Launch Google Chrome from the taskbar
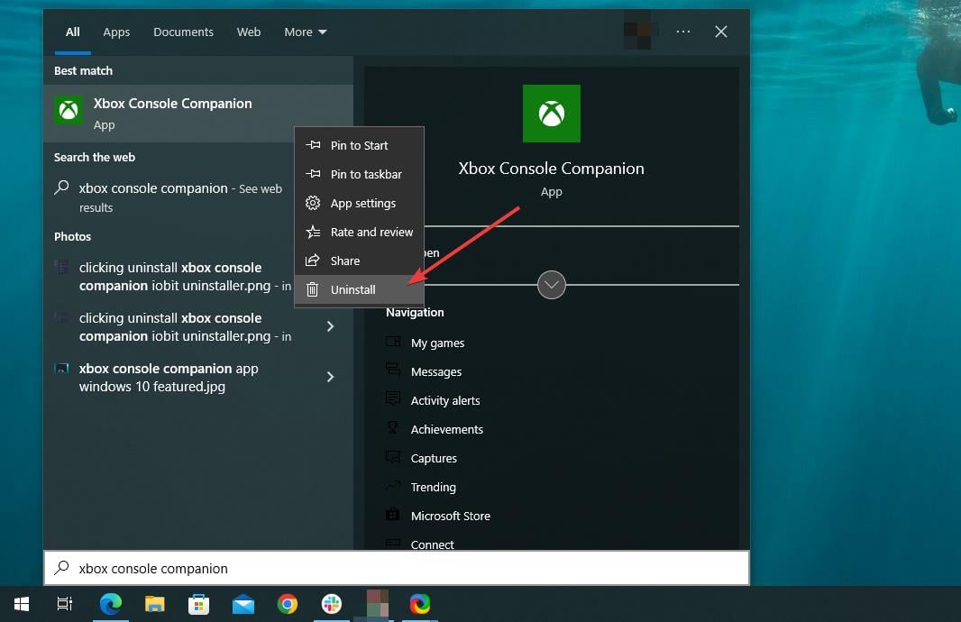 pos(288,604)
